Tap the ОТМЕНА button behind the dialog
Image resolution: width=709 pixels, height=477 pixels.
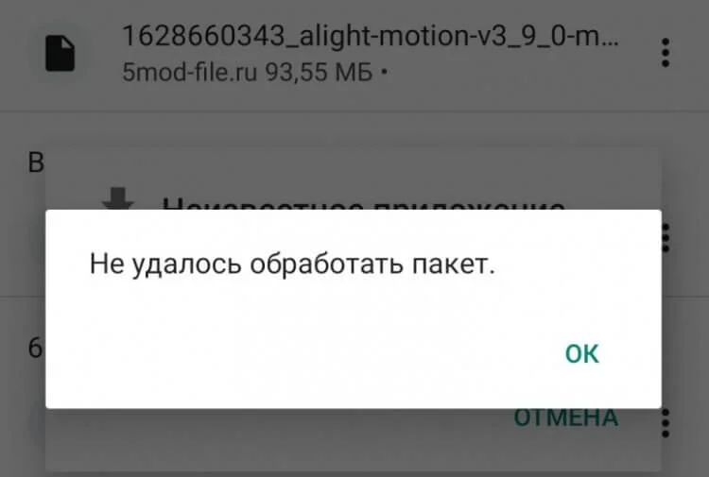click(566, 417)
